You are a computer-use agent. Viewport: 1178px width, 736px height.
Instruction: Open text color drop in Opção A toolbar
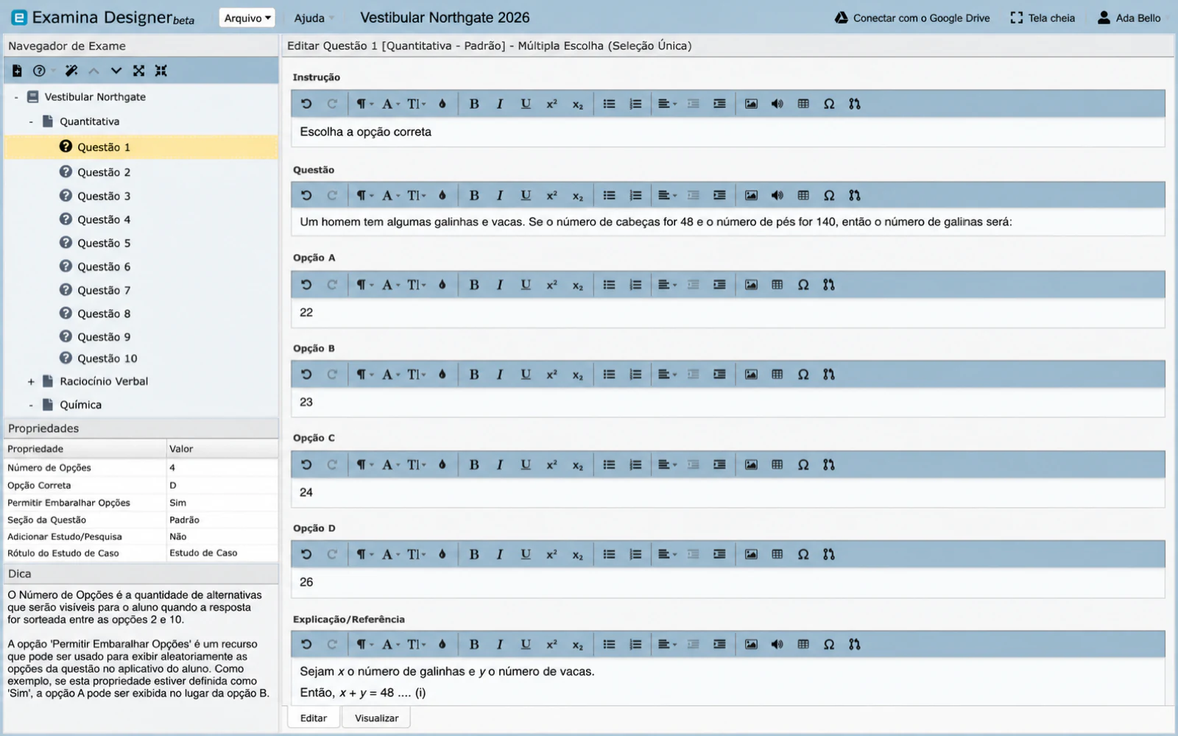click(442, 285)
